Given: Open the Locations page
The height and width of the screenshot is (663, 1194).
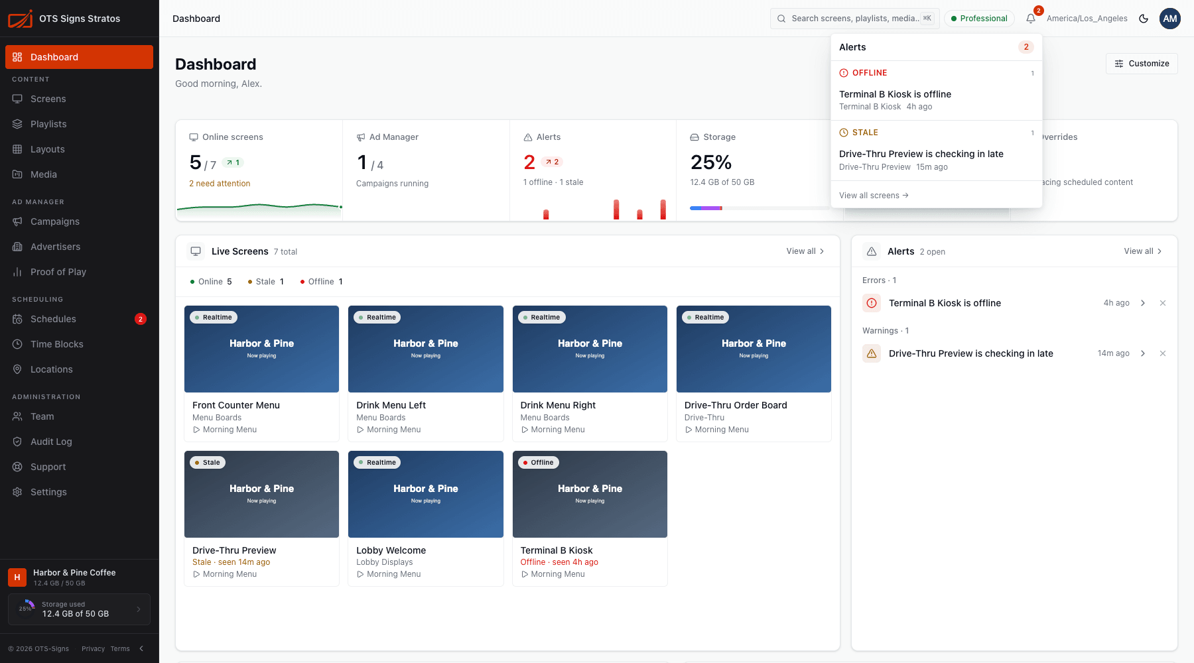Looking at the screenshot, I should tap(79, 369).
